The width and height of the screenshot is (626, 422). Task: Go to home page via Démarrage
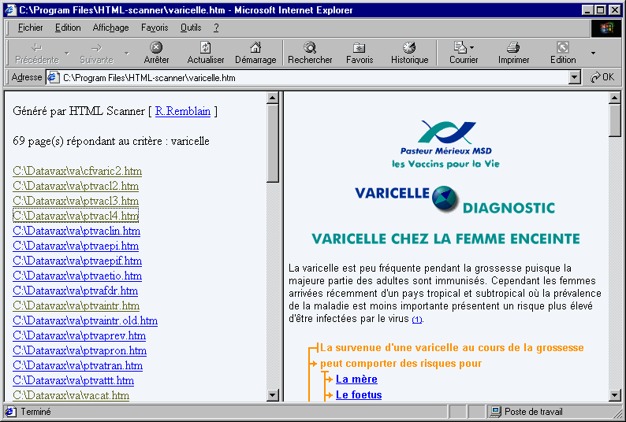[255, 53]
